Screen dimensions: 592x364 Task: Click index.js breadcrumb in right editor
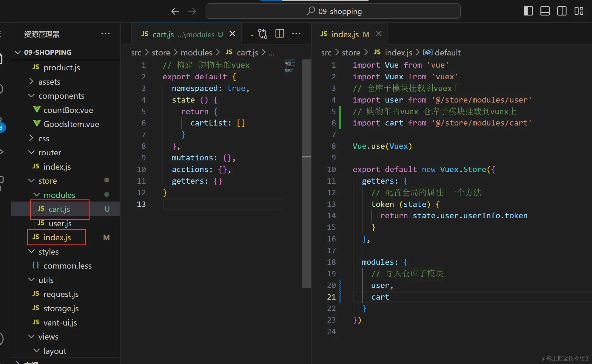coord(393,53)
